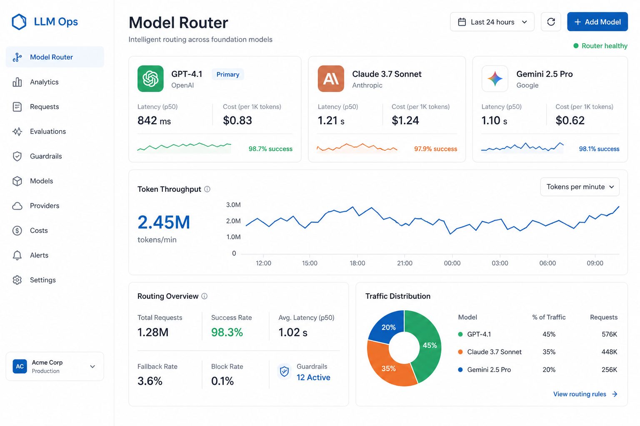
Task: Click the 98.3% Success Rate value
Action: pos(227,332)
